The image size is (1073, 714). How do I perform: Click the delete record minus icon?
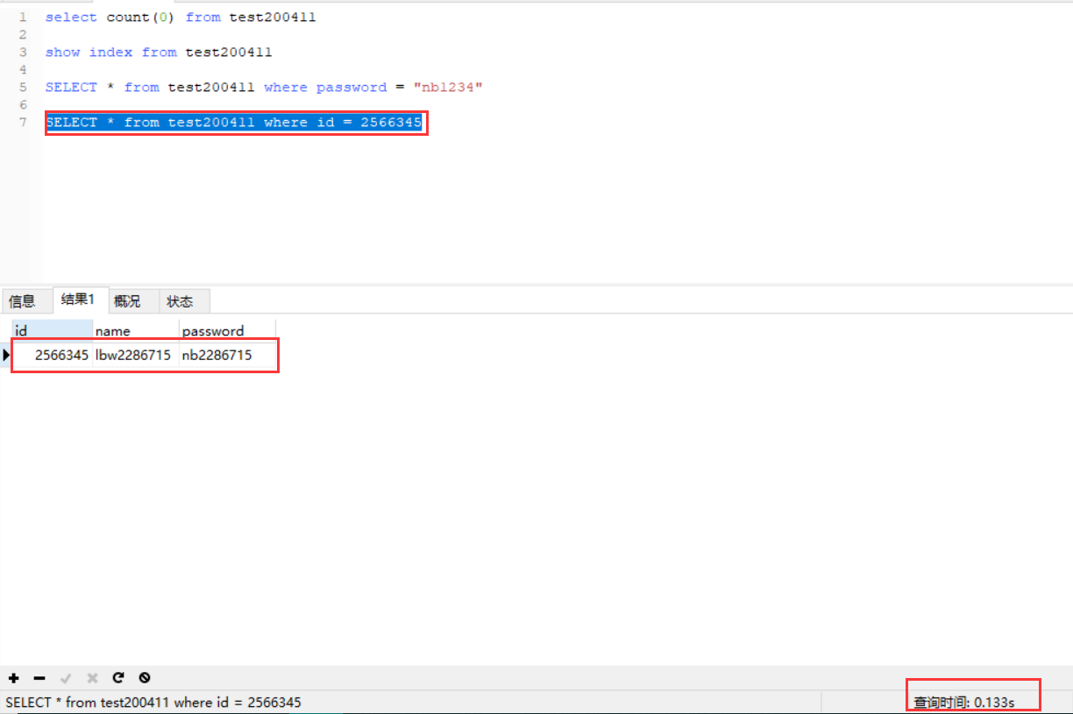click(x=39, y=678)
